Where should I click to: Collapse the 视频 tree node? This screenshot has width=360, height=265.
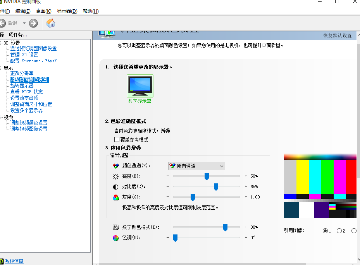click(x=1, y=117)
